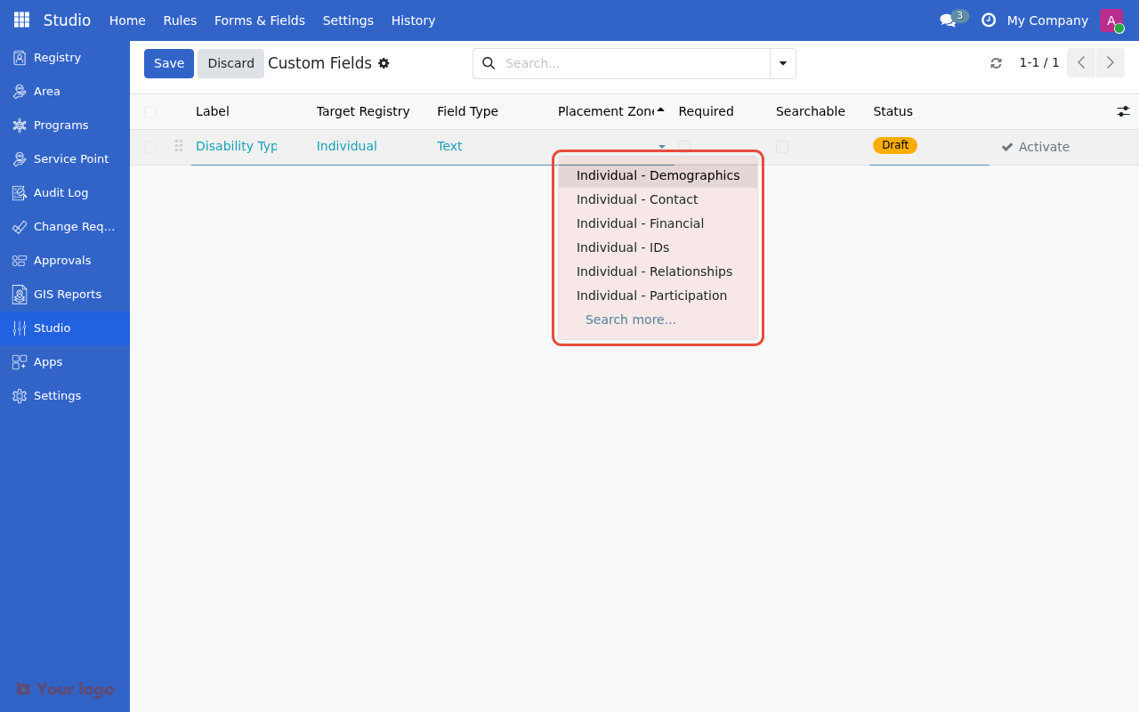Enable Searchable checkbox in the row
The height and width of the screenshot is (712, 1139).
[781, 147]
